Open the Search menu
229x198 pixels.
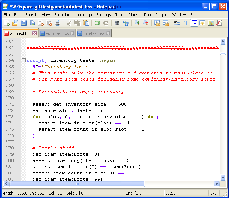(x=31, y=15)
